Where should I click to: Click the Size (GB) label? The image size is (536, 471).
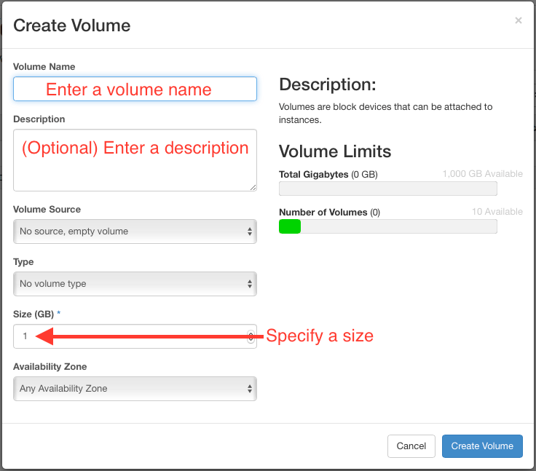(33, 314)
